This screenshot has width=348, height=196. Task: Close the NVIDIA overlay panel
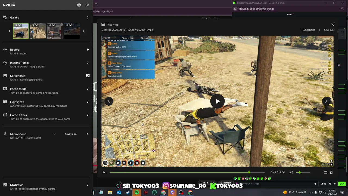88,5
